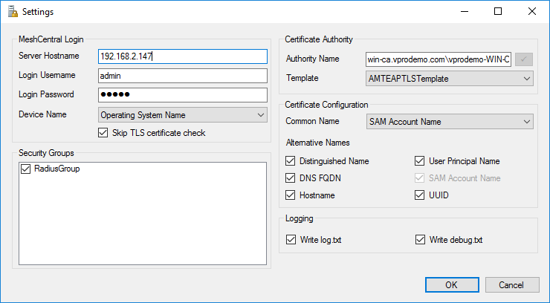Toggle the Distinguished Name checkbox
The width and height of the screenshot is (550, 303).
pos(291,161)
